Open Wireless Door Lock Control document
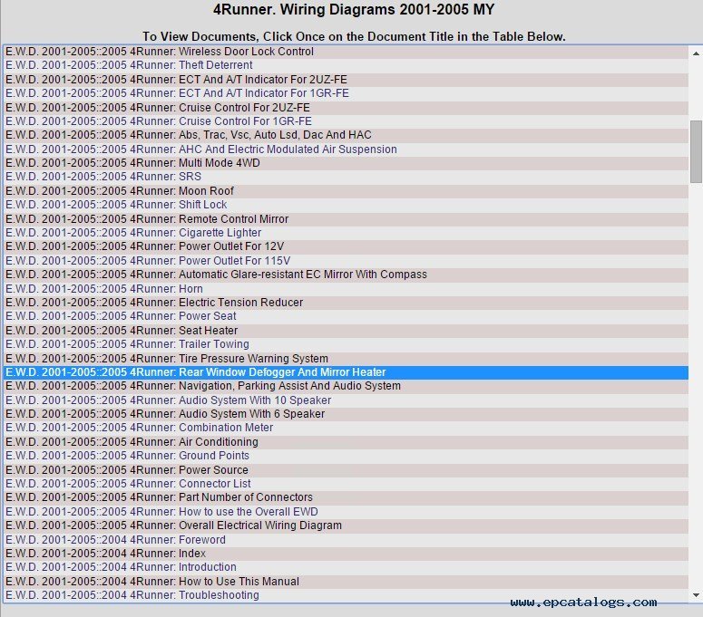The width and height of the screenshot is (703, 617). (x=346, y=52)
